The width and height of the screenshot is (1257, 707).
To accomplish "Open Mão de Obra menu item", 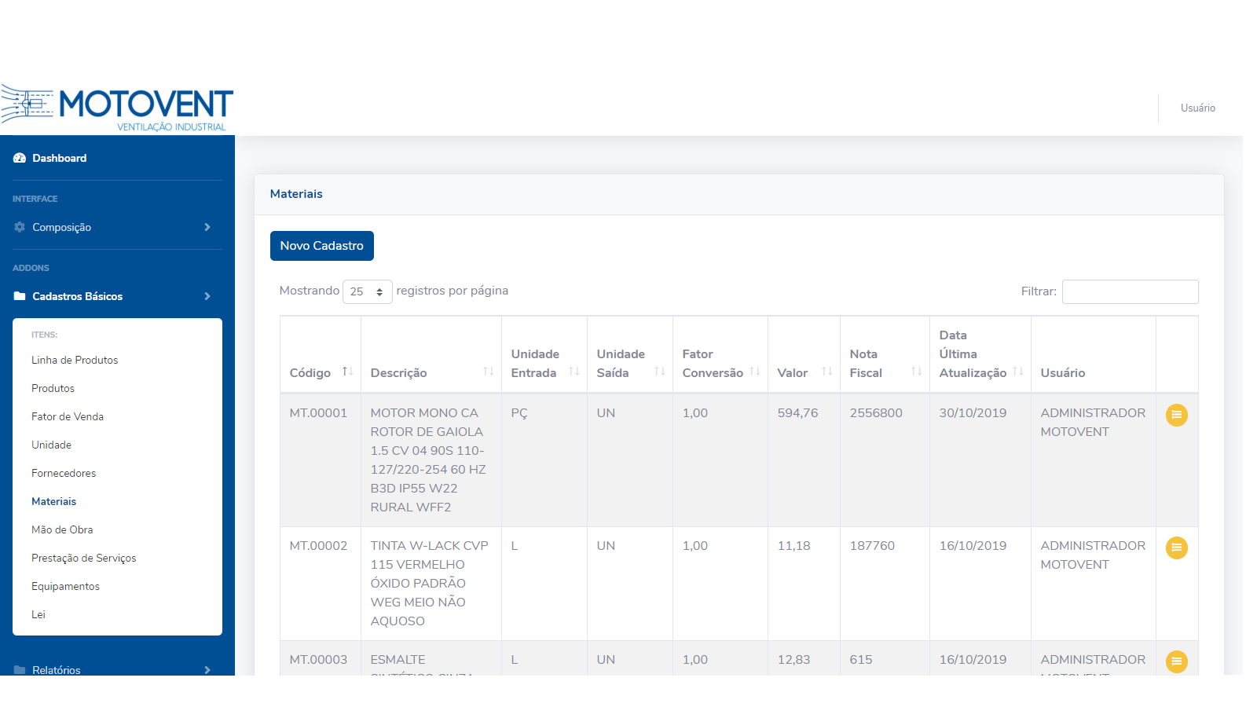I will coord(62,529).
